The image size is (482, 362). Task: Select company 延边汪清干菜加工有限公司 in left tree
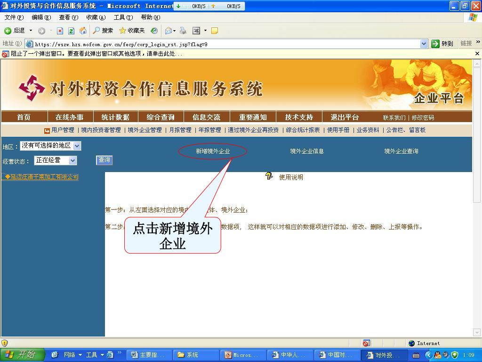coord(41,177)
